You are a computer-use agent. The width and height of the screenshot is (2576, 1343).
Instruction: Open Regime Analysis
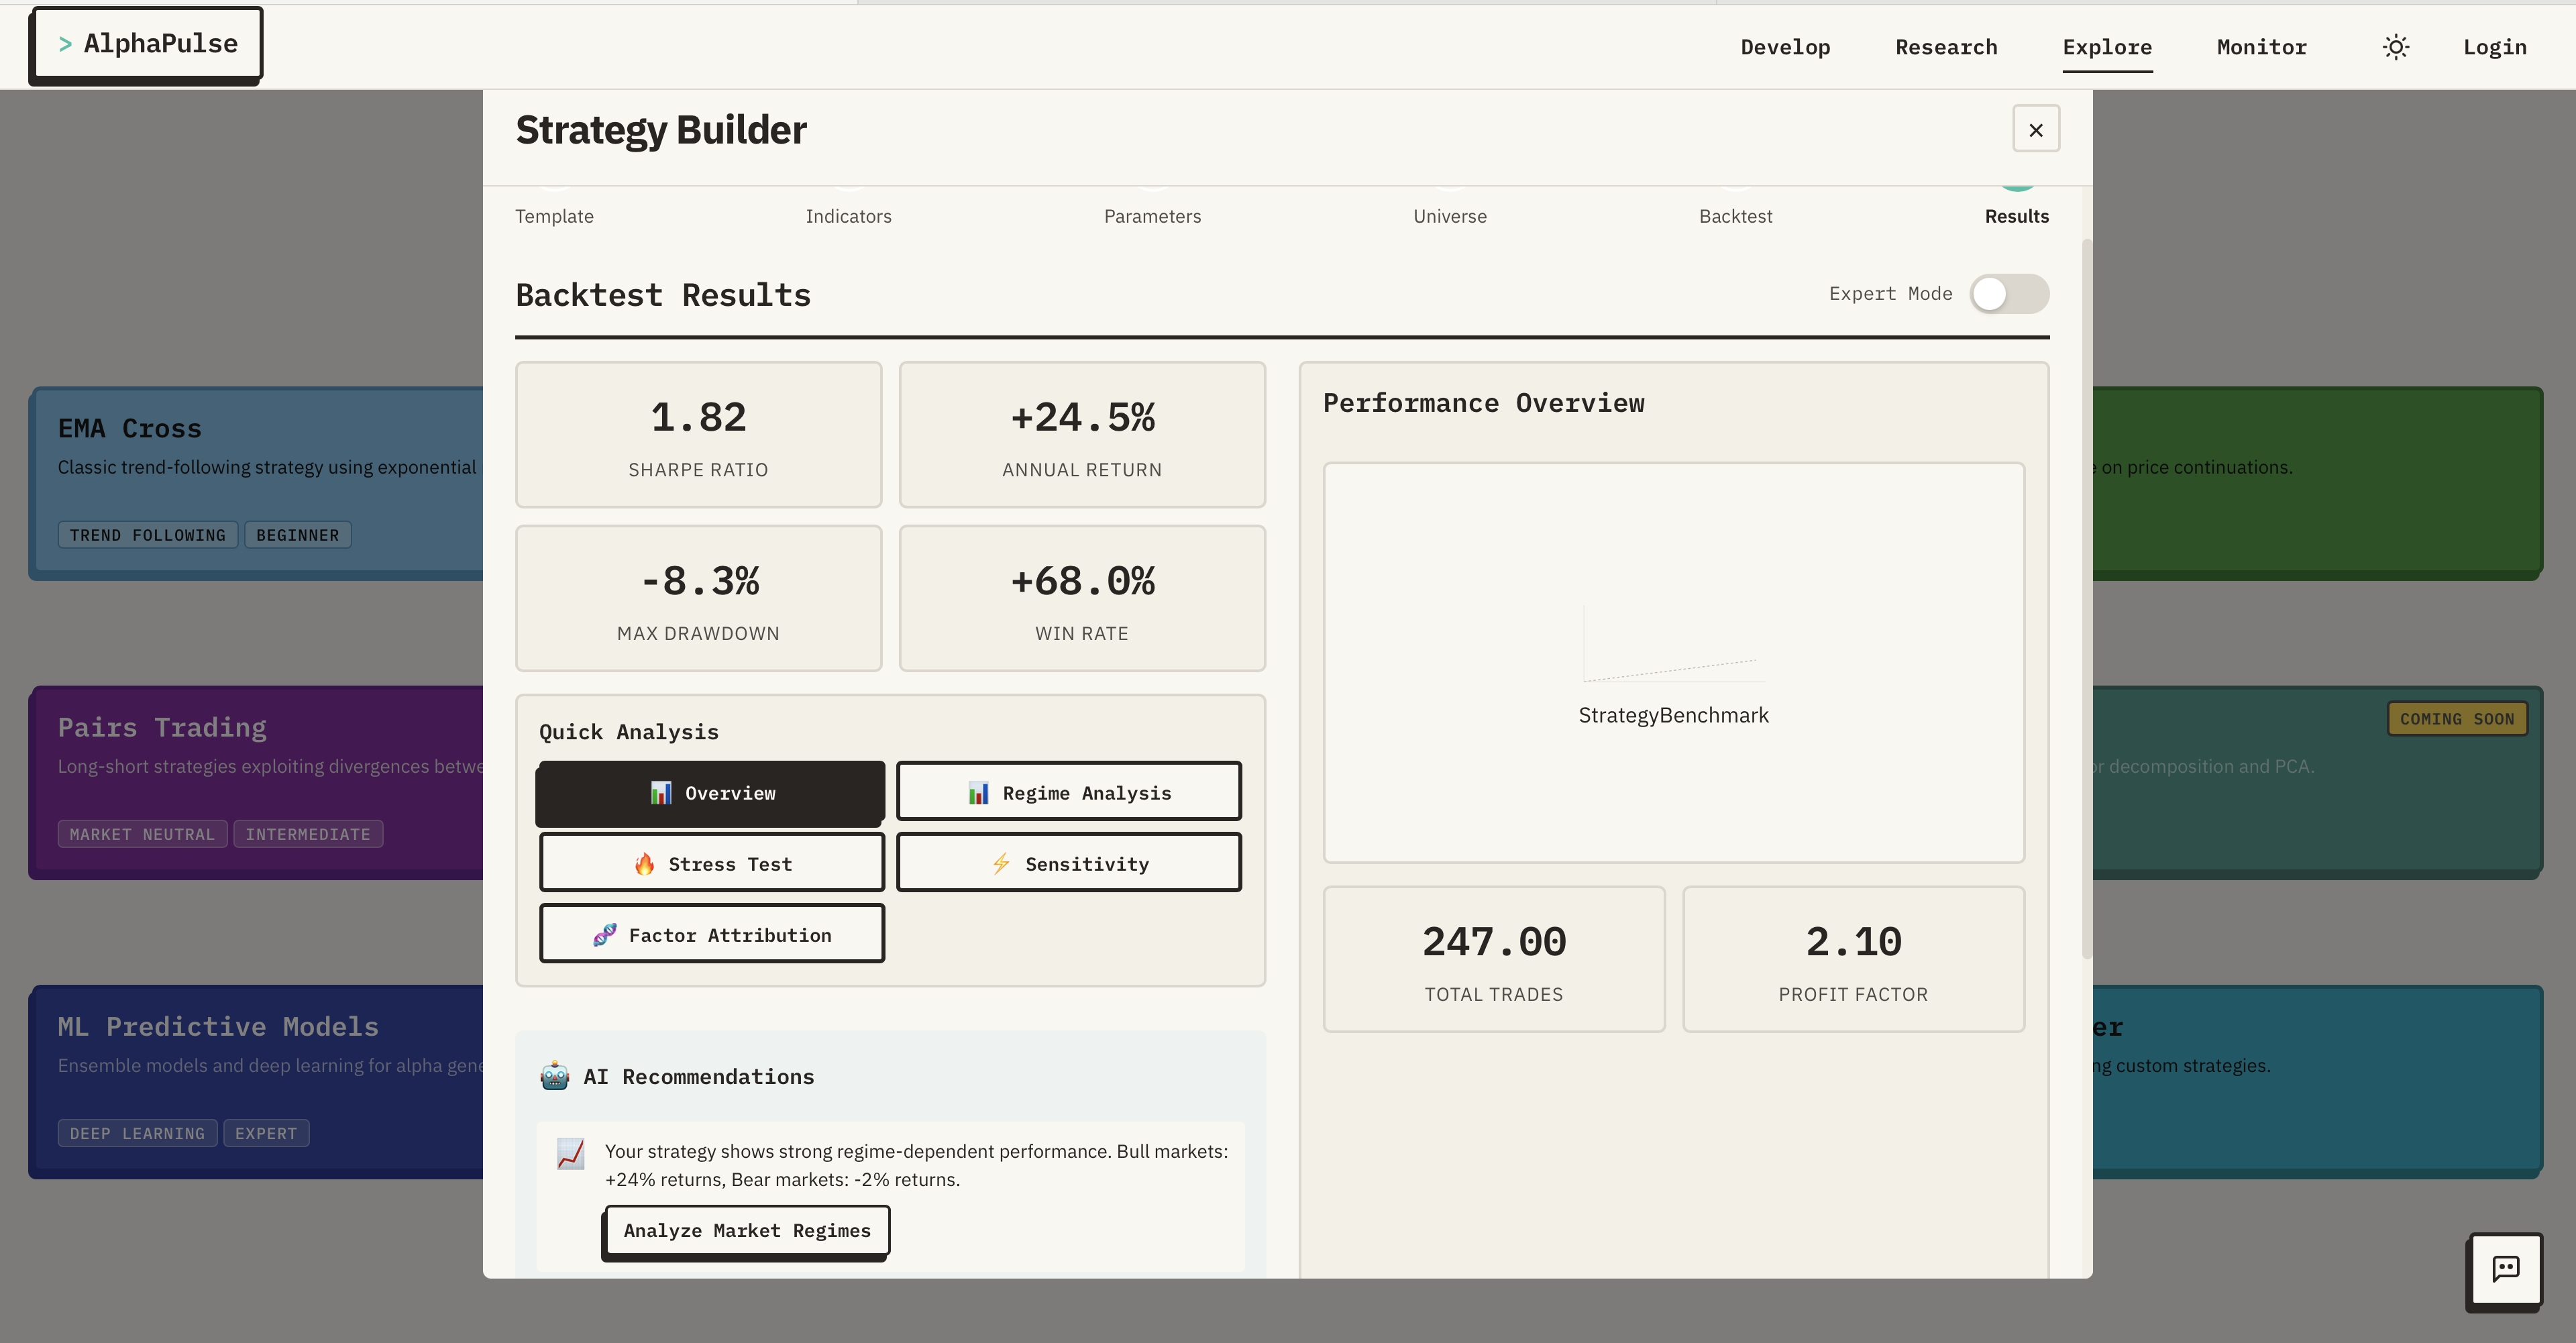[x=1068, y=792]
